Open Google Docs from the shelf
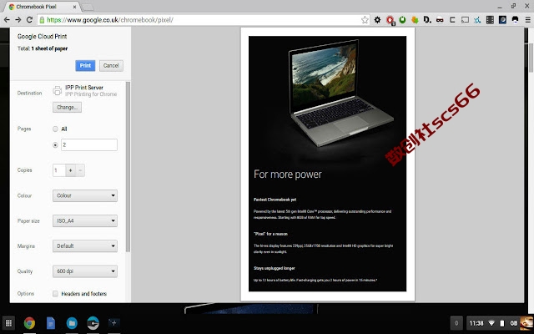The image size is (534, 334). pos(51,323)
